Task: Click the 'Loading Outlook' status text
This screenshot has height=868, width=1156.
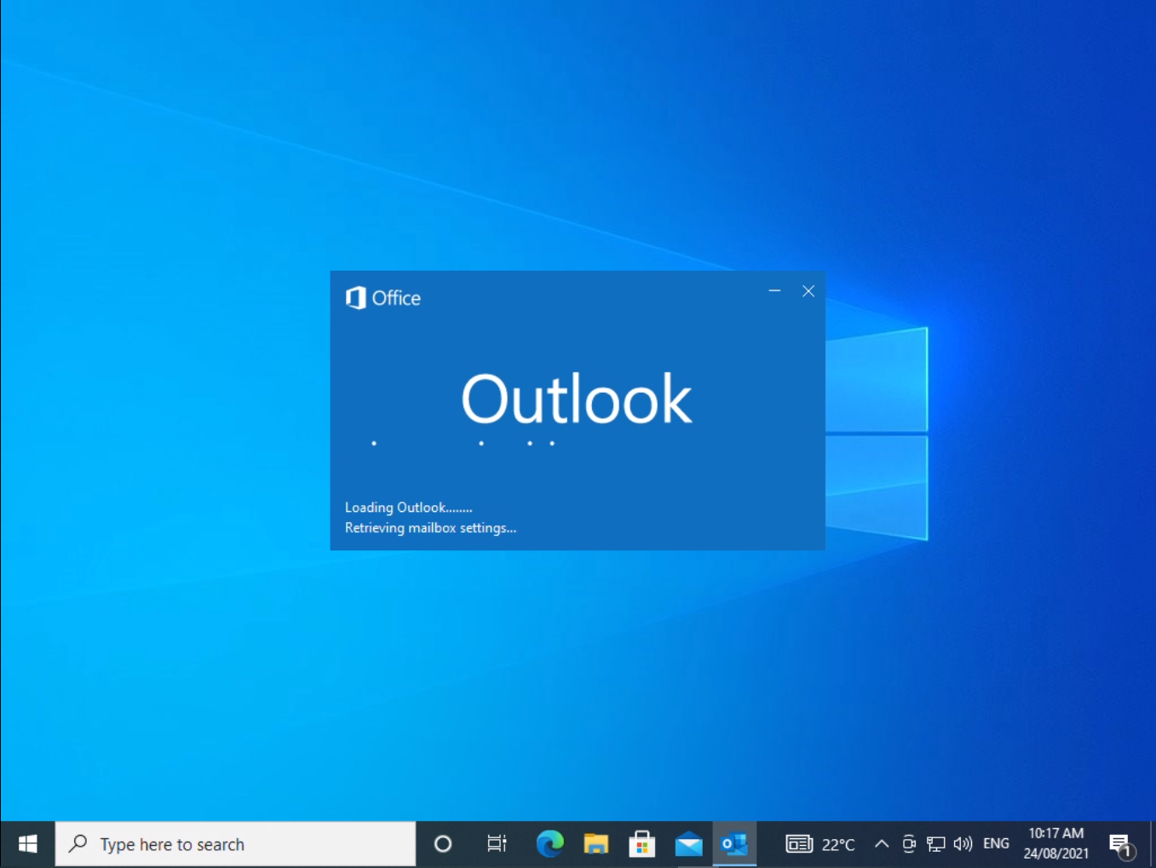Action: pos(408,508)
